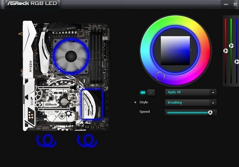Click the ASRock RGB LED title
Image resolution: width=239 pixels, height=167 pixels.
point(32,3)
